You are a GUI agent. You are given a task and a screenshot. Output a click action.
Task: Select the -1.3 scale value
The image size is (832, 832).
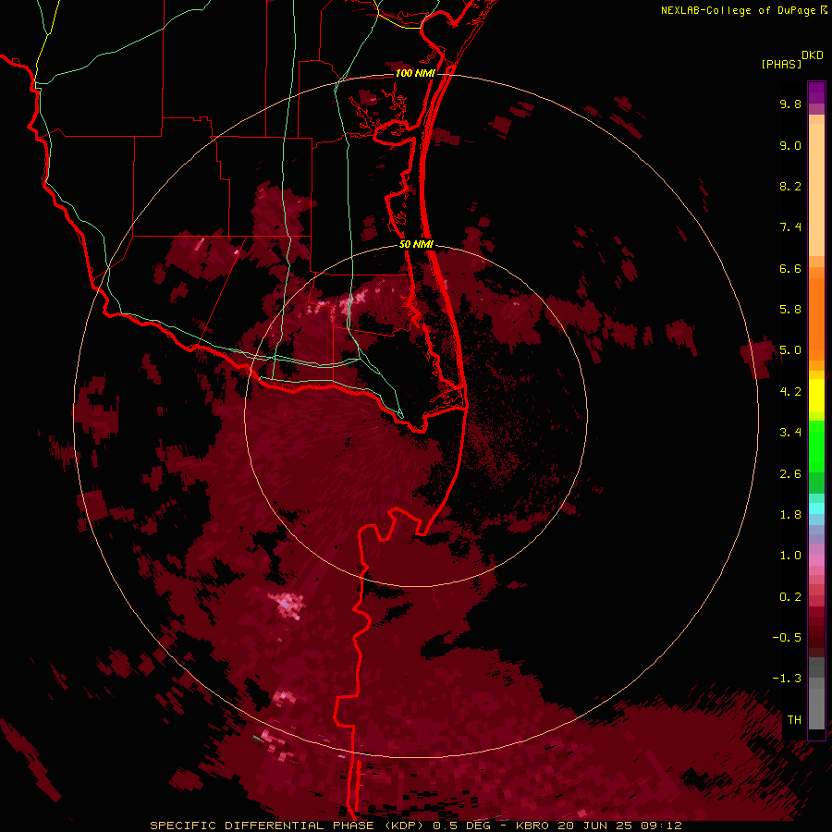pos(787,679)
